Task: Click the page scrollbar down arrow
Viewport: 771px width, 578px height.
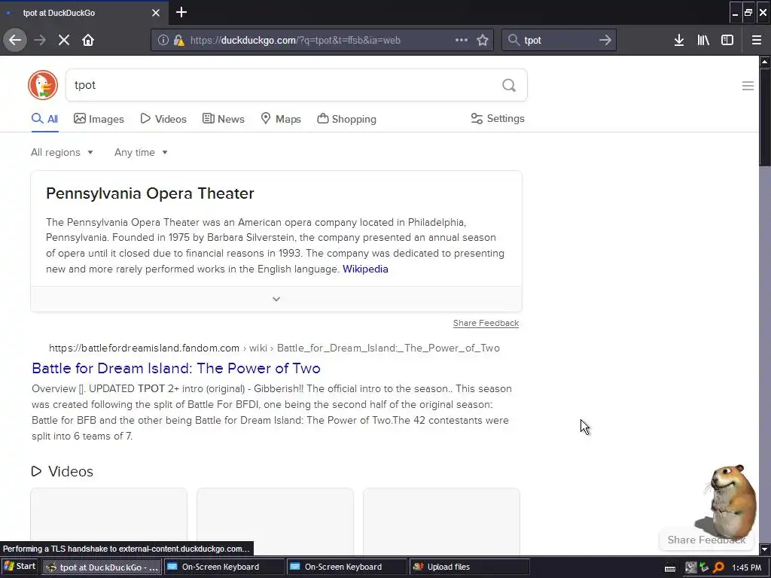Action: (765, 549)
